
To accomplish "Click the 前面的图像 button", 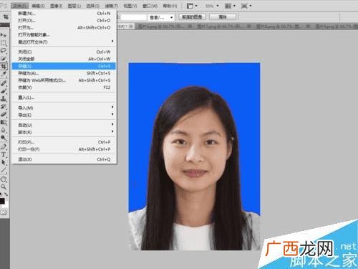I will (192, 16).
